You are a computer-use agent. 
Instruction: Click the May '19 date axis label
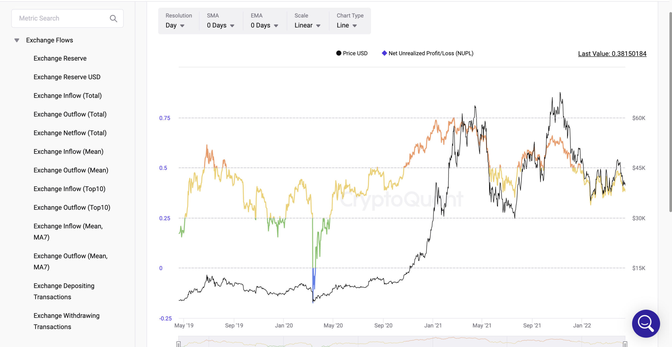(x=184, y=326)
